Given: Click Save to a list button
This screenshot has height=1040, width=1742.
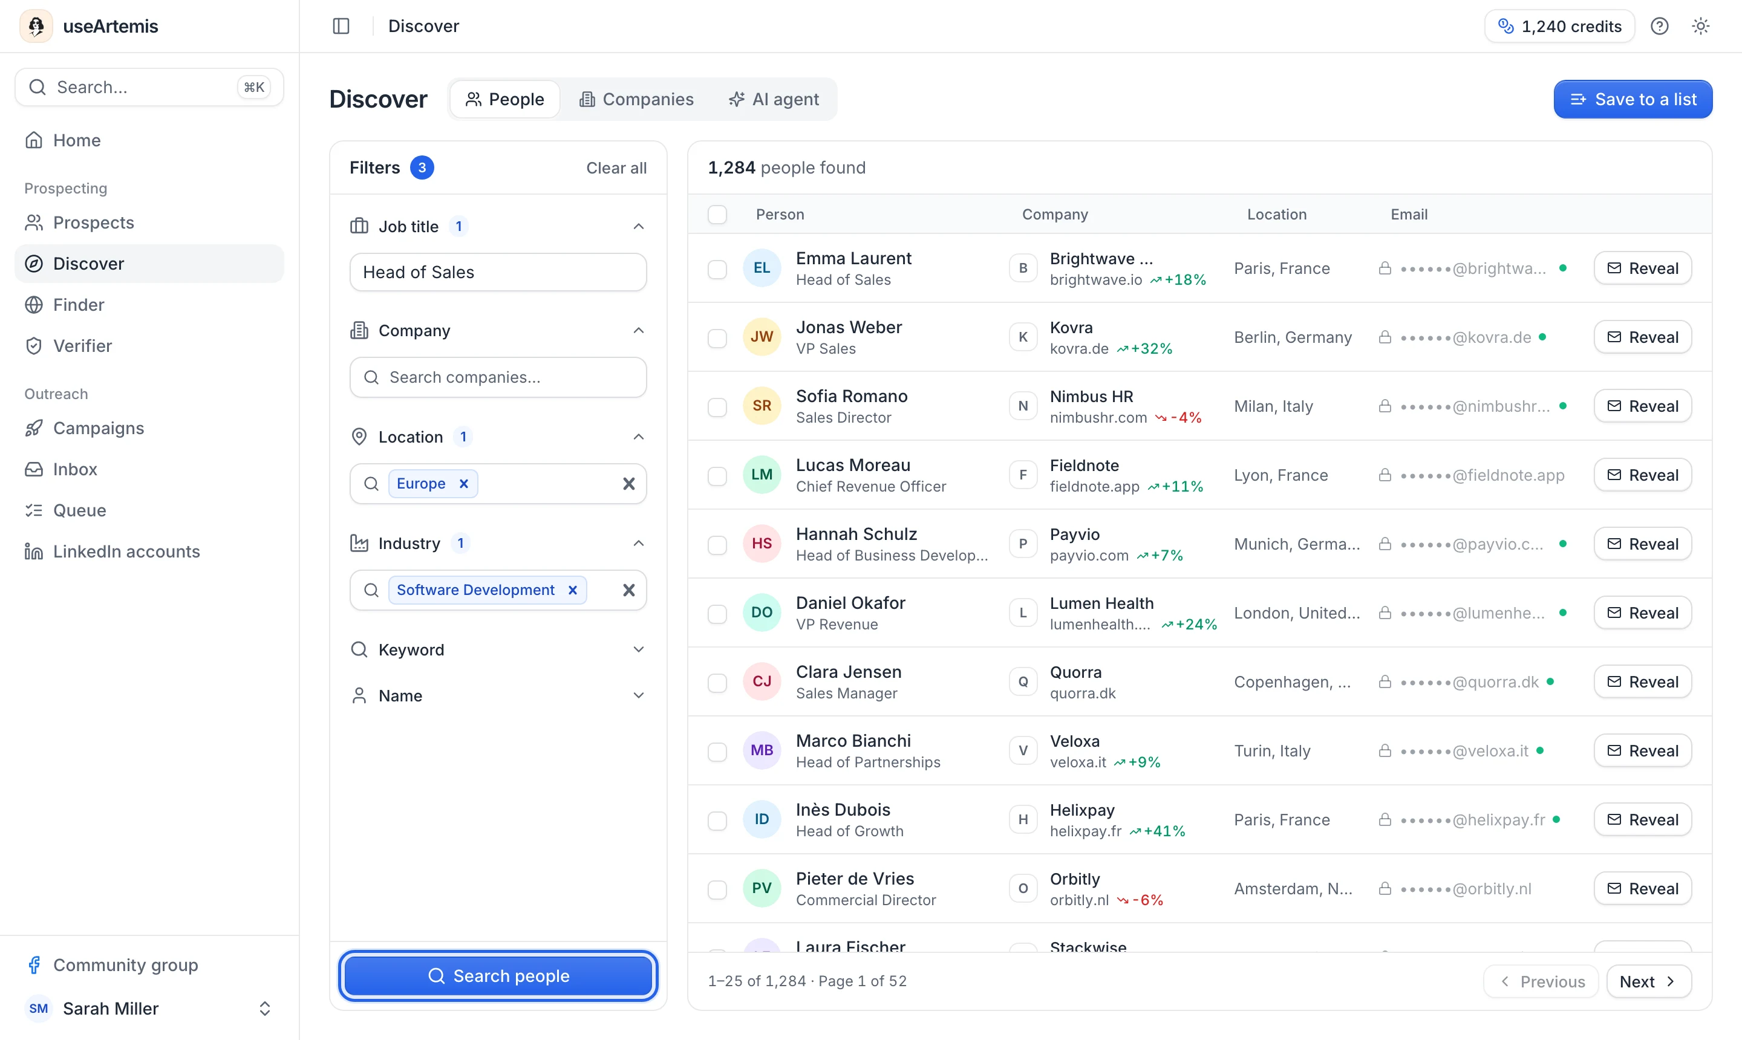Looking at the screenshot, I should pos(1633,100).
